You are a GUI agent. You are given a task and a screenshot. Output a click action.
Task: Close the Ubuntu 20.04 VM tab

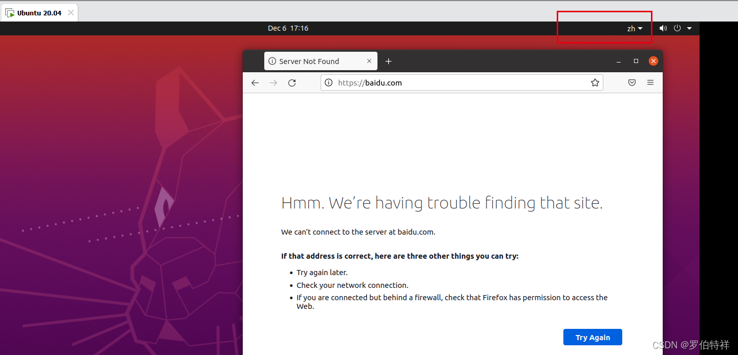coord(71,13)
